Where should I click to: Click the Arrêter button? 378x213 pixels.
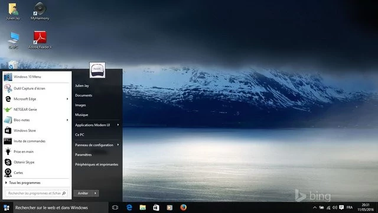point(83,193)
